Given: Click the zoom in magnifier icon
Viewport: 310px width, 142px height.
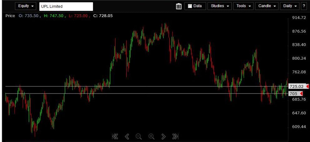Looking at the screenshot, I should (151, 136).
